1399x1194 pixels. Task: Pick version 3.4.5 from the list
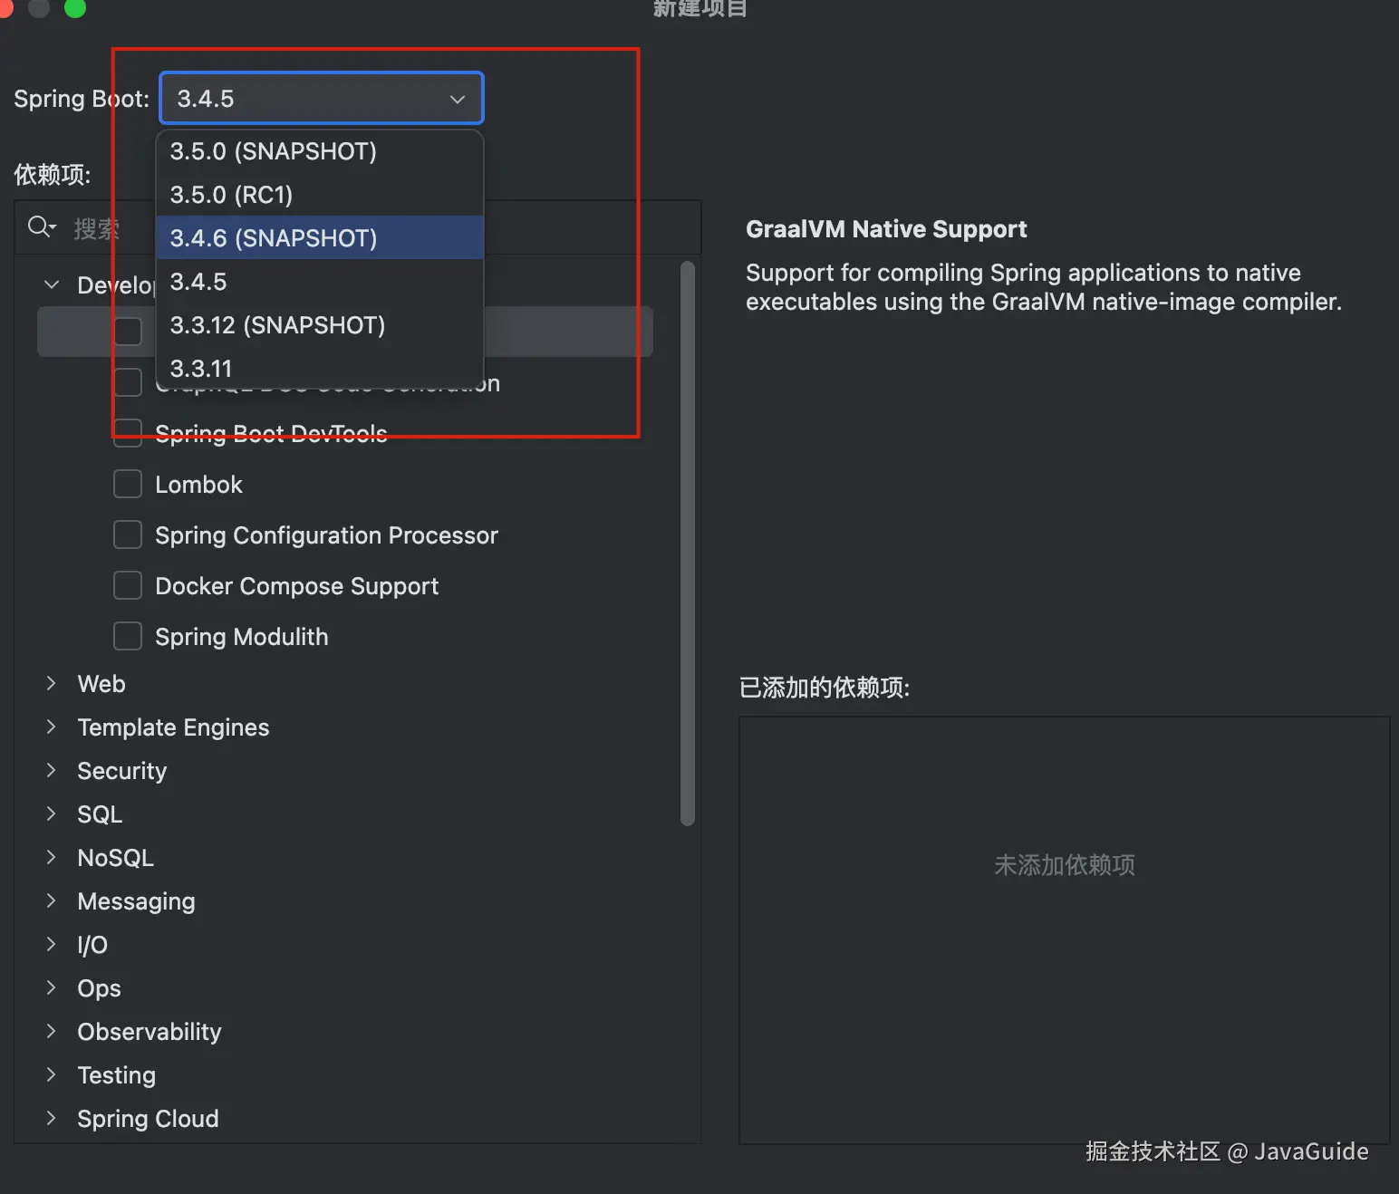320,282
